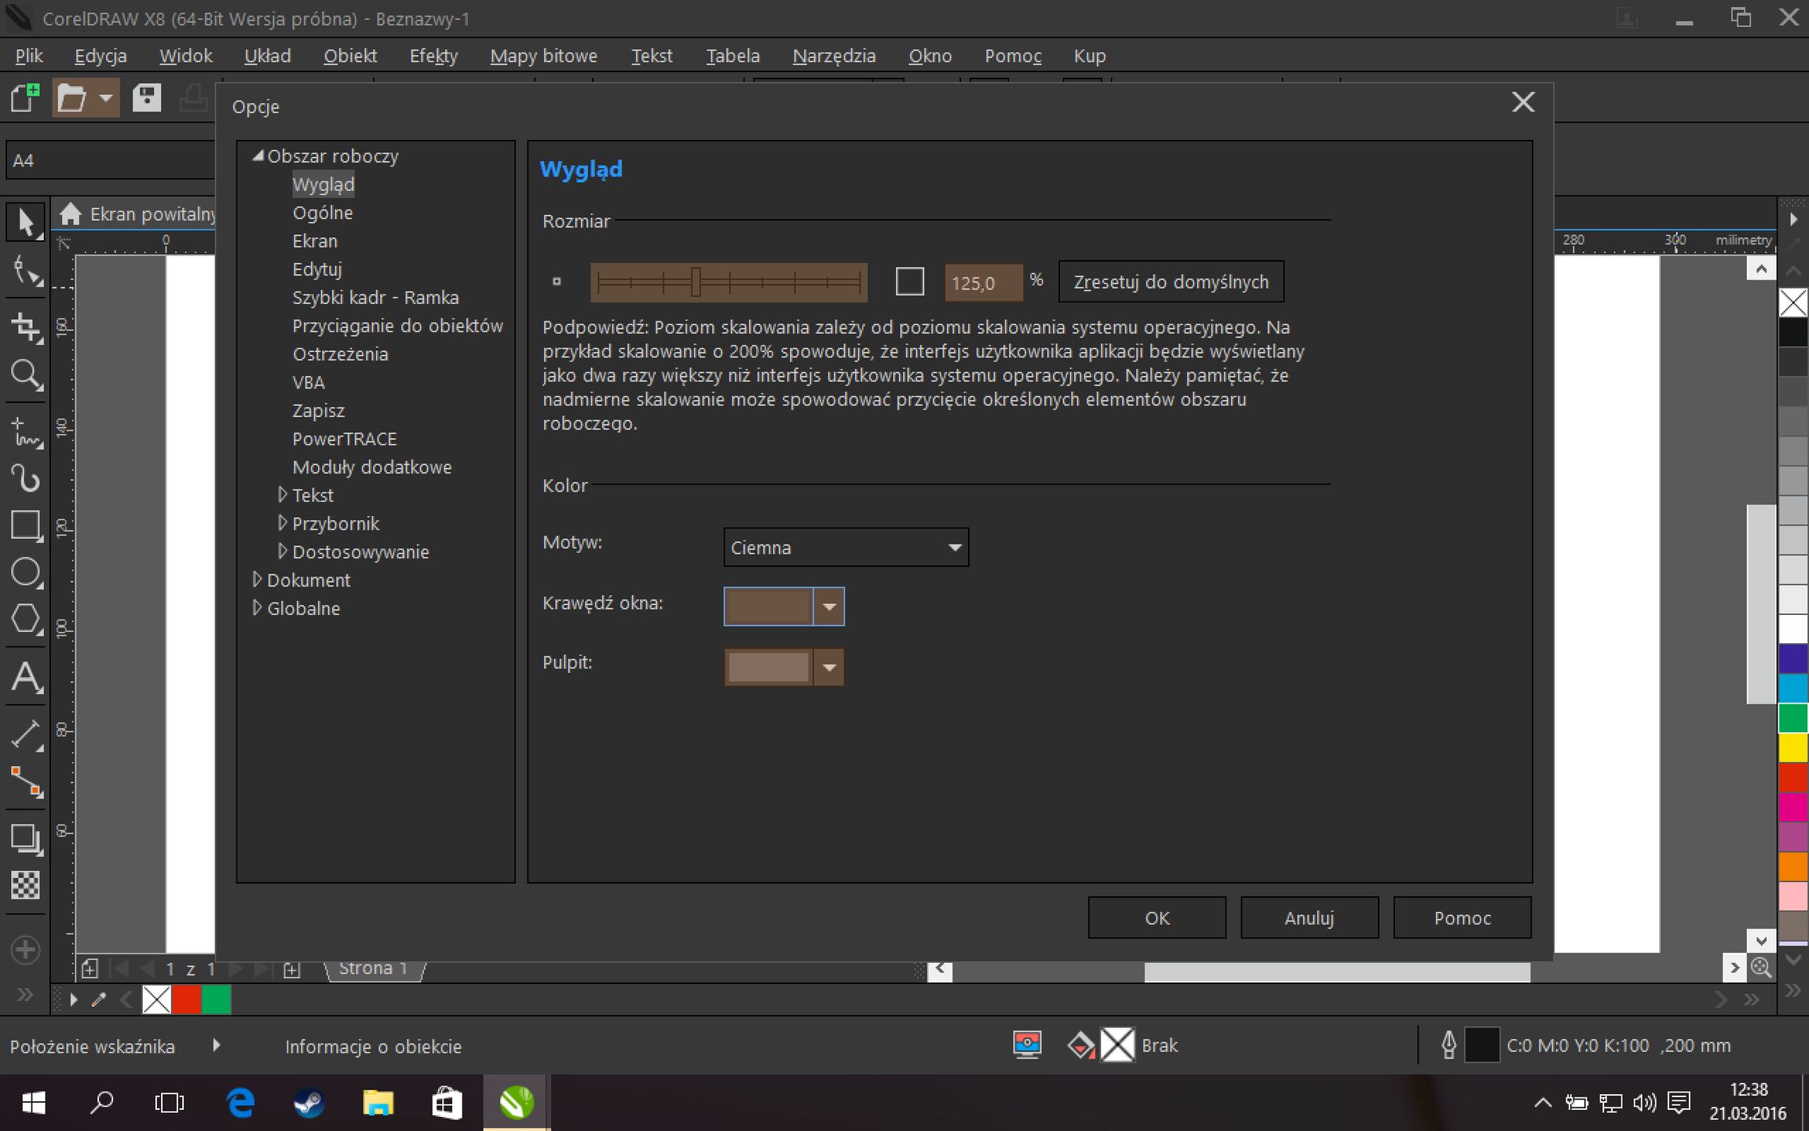1809x1131 pixels.
Task: Open the Krawędź okna color dropdown
Action: point(828,606)
